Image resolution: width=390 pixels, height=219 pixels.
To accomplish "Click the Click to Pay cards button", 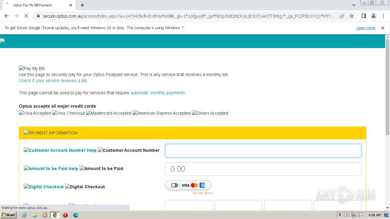I will 188,185.
